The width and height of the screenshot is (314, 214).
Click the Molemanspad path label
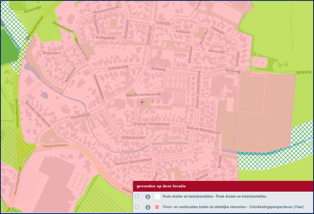(x=63, y=27)
